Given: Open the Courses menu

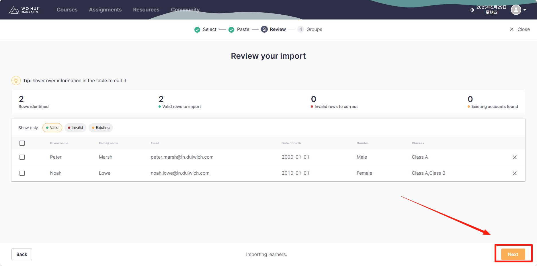Looking at the screenshot, I should (x=67, y=10).
